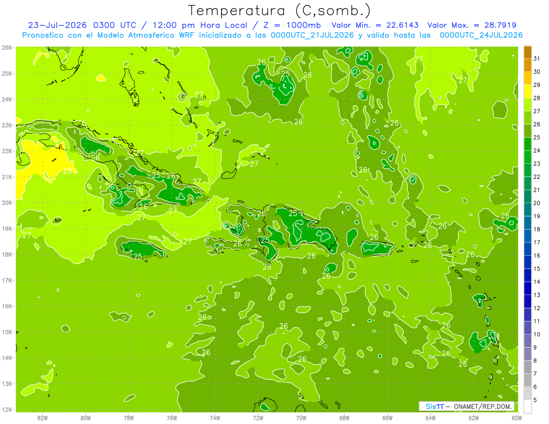Click the "66W" longitude axis label
Screen dimensions: 549x424
click(x=387, y=418)
